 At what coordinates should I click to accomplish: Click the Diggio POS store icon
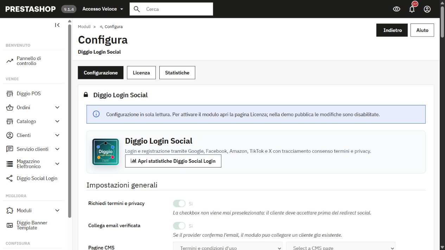point(10,94)
